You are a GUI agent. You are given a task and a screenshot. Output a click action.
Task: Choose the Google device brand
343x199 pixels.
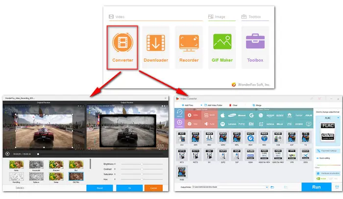(251, 115)
